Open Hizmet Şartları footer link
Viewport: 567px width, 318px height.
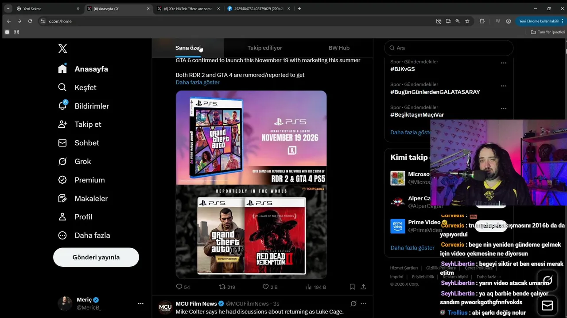click(404, 268)
